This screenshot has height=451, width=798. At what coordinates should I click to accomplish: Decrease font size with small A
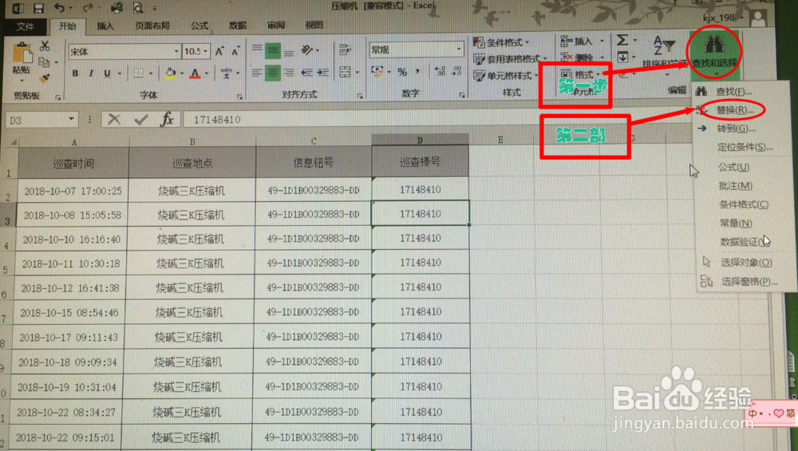coord(235,51)
